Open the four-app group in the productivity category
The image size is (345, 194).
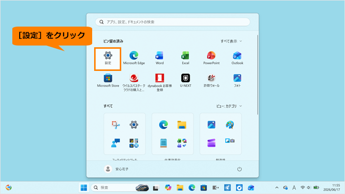coord(182,143)
